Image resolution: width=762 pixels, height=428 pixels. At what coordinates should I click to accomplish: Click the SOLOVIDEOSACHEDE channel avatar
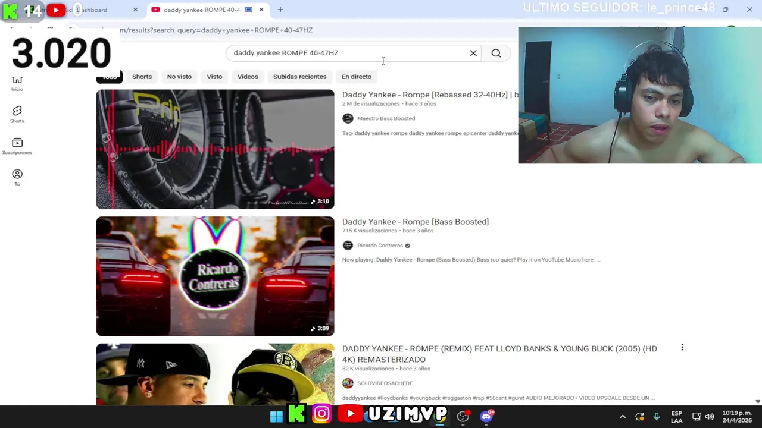coord(348,383)
